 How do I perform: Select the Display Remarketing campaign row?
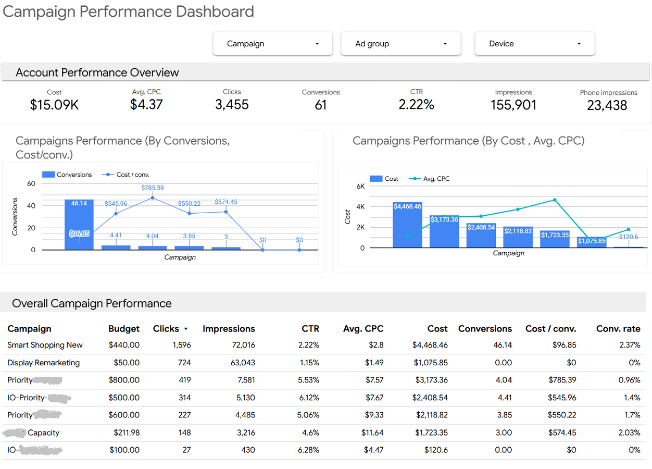click(x=43, y=363)
